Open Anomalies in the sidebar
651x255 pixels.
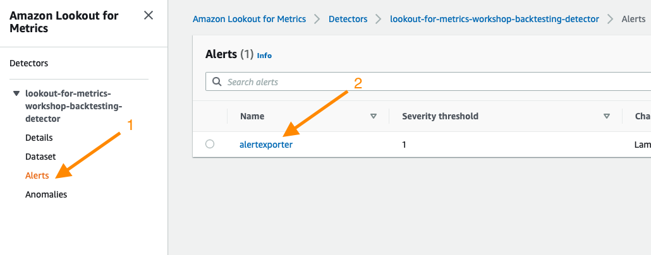(46, 194)
